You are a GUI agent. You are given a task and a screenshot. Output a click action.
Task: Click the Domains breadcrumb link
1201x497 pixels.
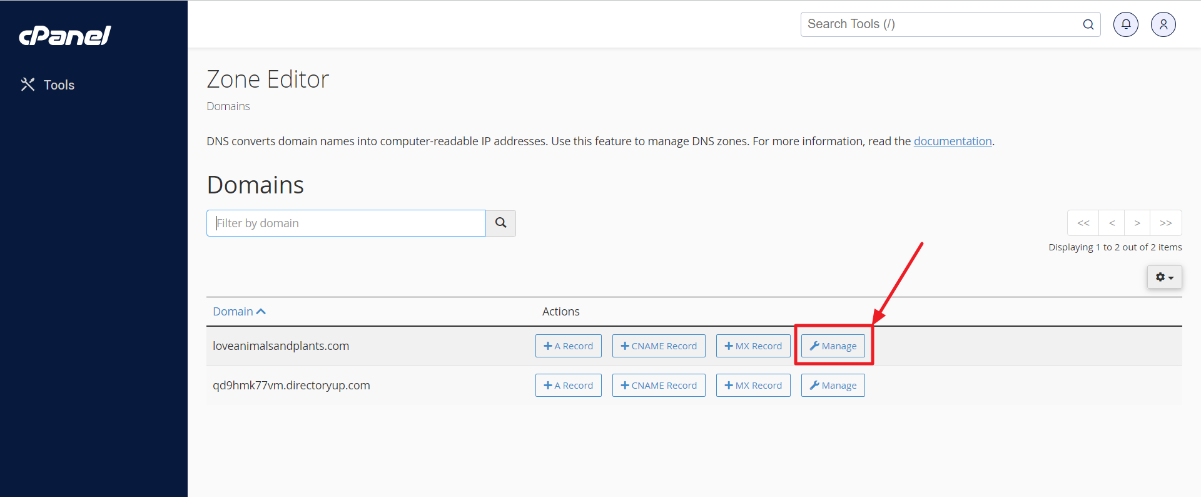(228, 106)
